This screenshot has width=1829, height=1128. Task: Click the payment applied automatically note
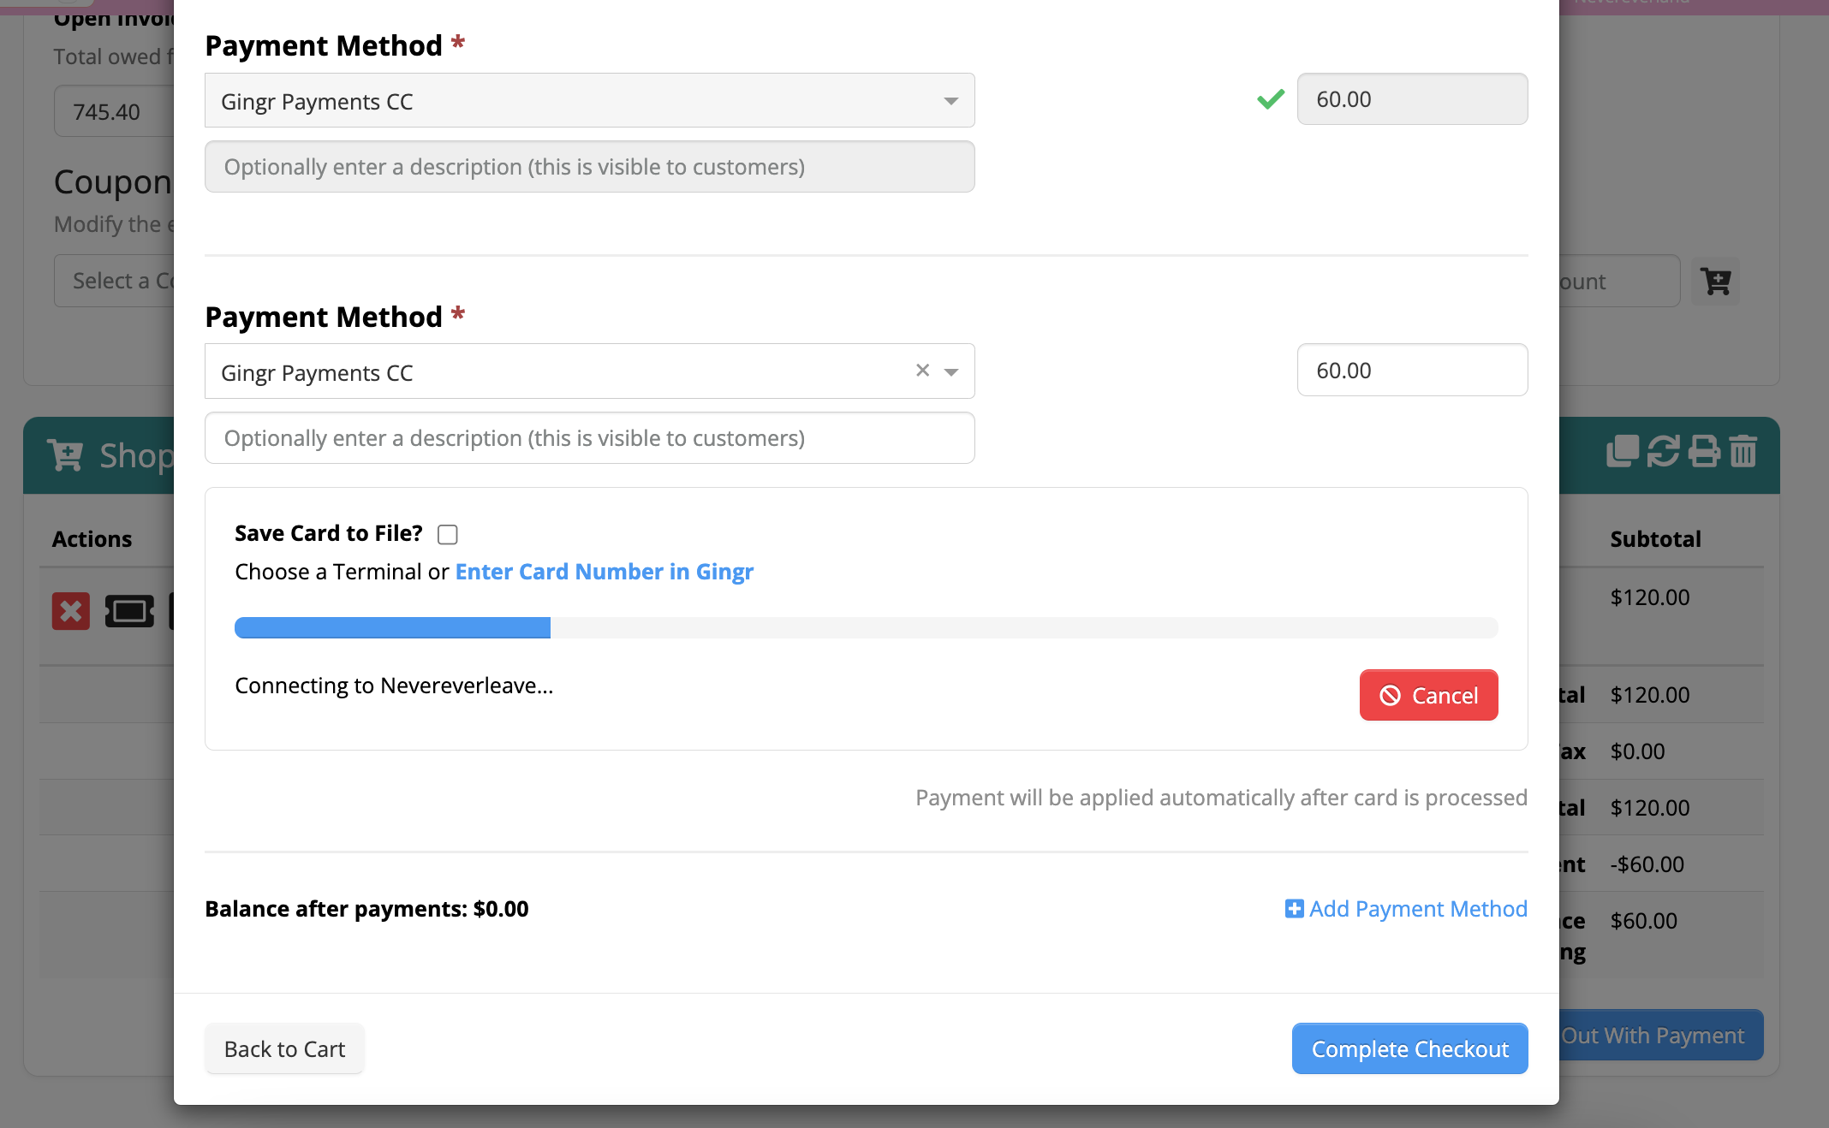tap(1221, 798)
